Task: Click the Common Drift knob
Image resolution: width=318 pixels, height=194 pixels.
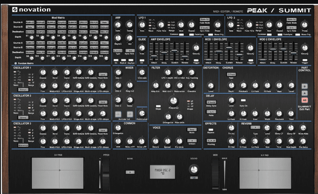Action: [118, 141]
